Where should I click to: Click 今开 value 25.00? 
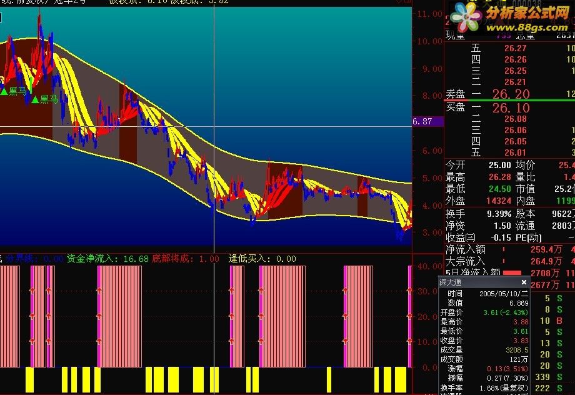click(500, 165)
